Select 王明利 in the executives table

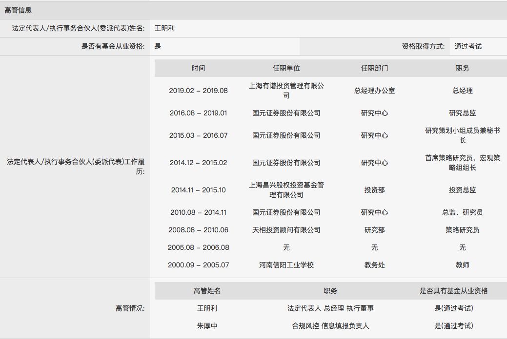(x=207, y=308)
